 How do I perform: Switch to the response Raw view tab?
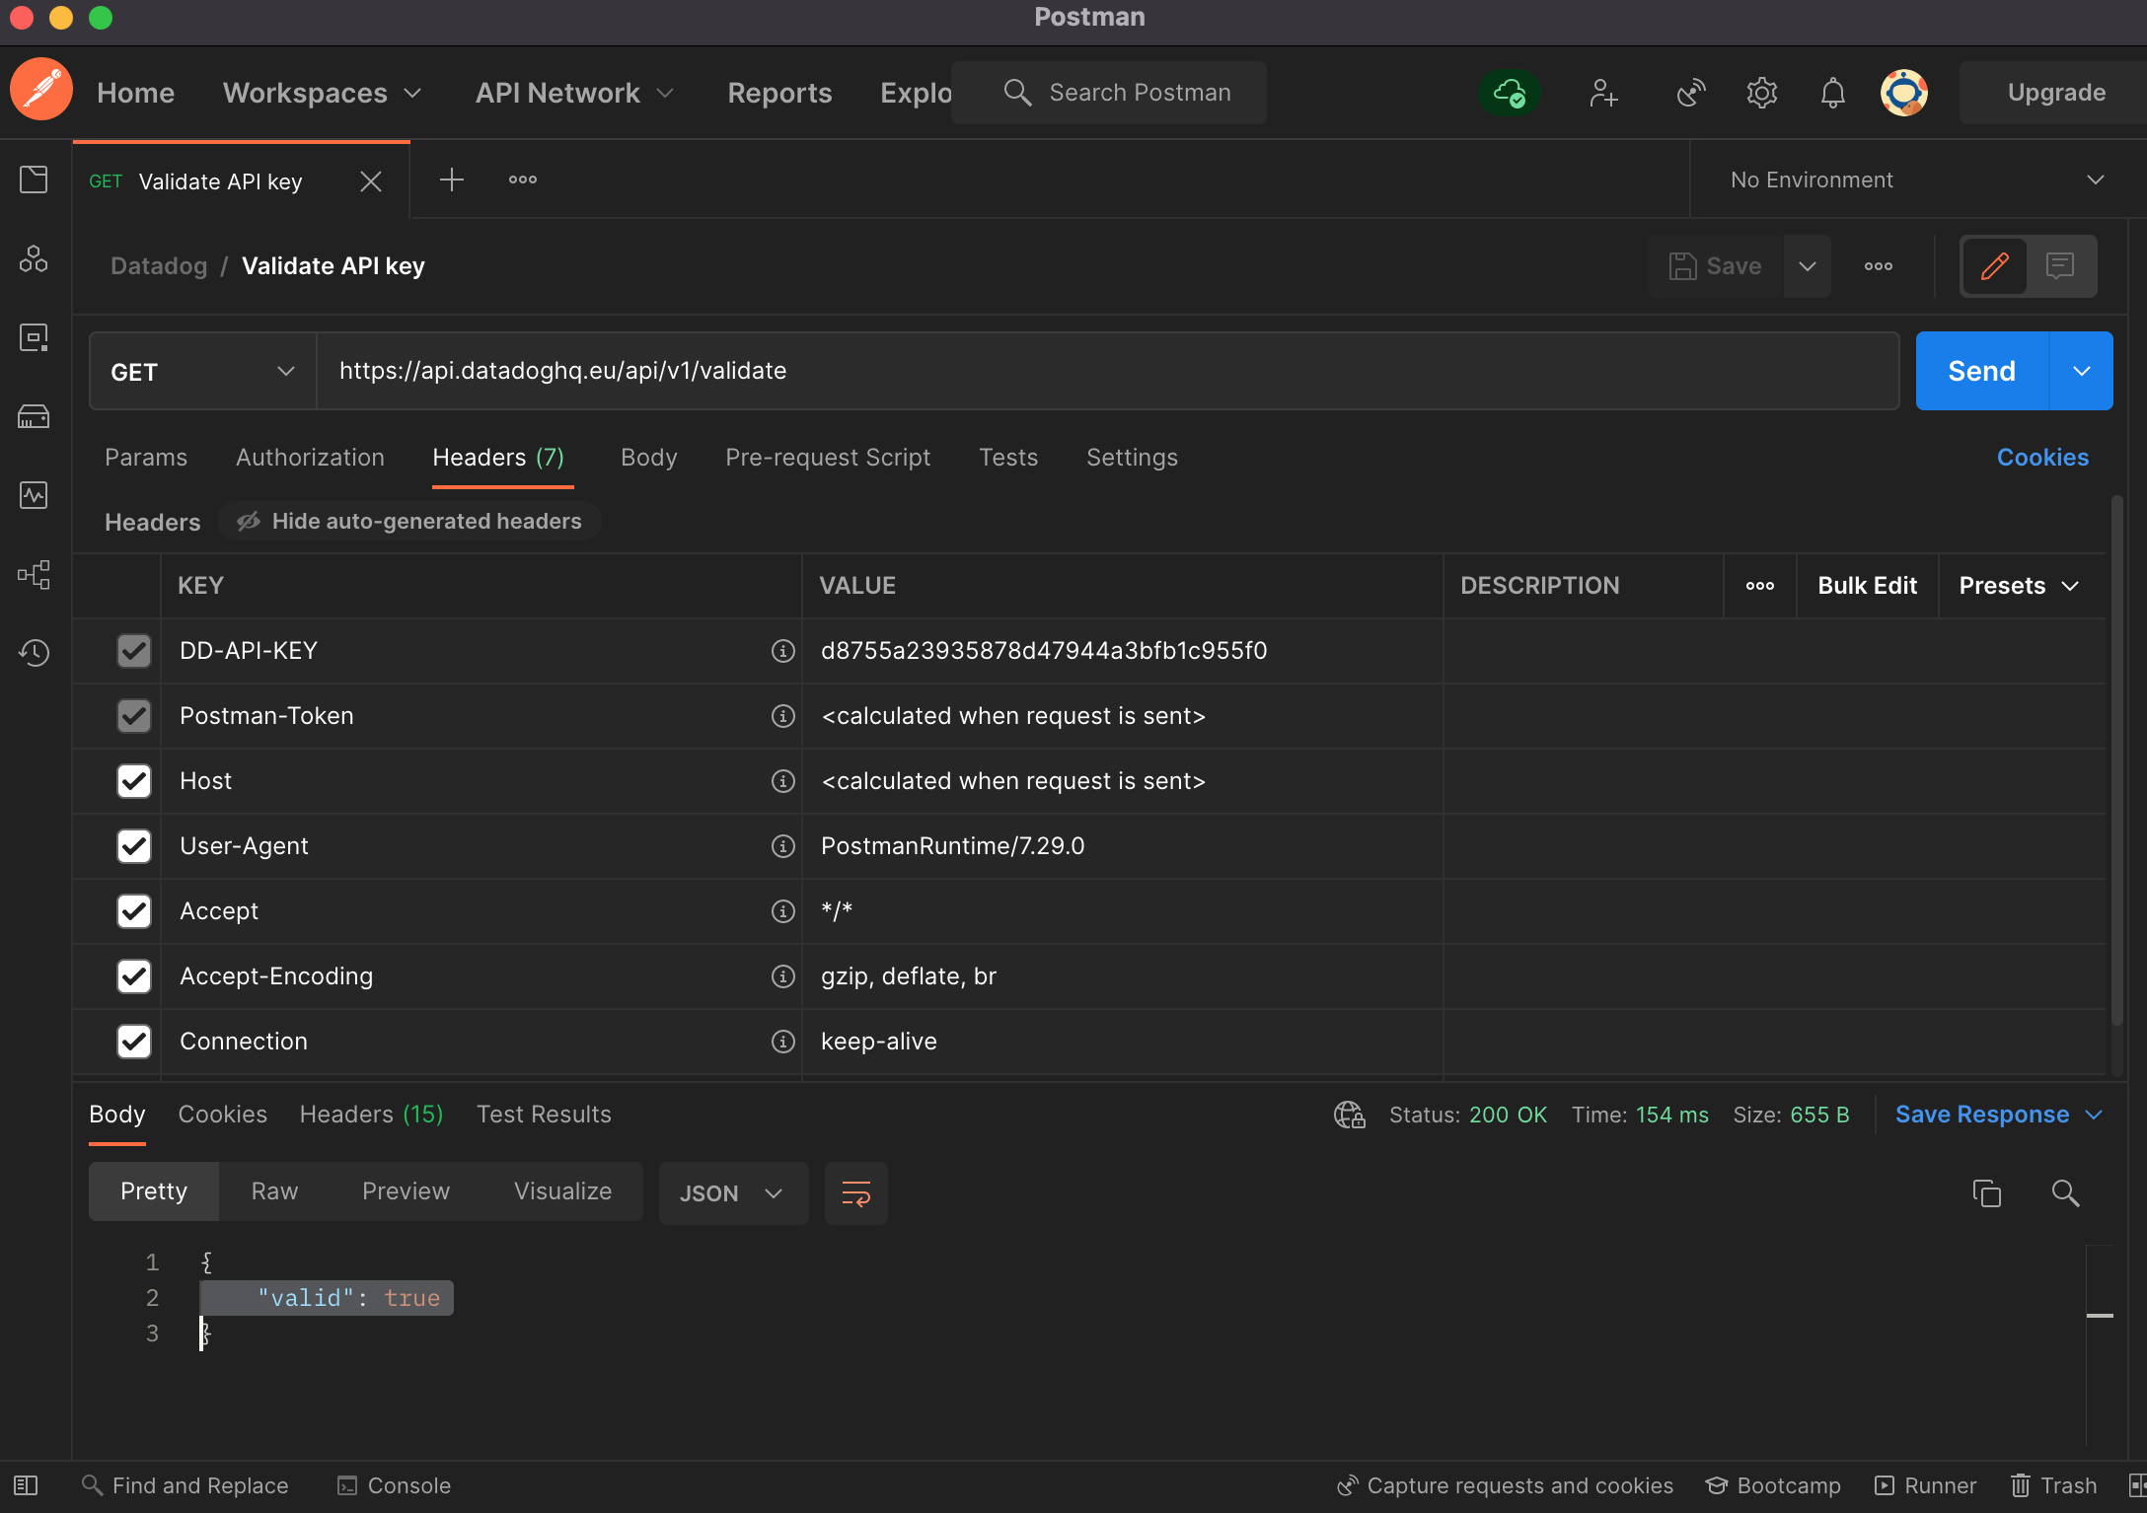(274, 1191)
